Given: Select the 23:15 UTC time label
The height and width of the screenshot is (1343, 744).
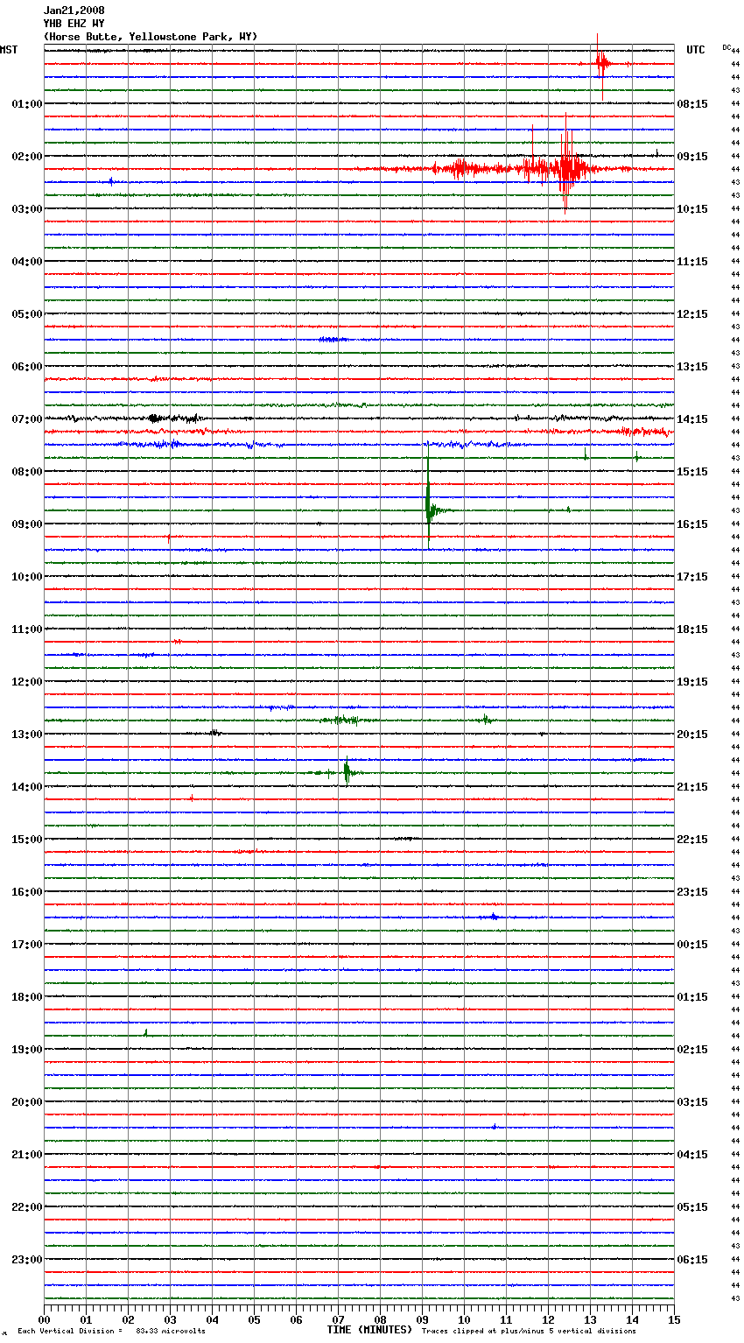Looking at the screenshot, I should (692, 892).
